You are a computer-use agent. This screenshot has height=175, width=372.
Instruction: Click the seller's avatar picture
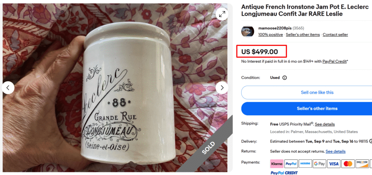point(248,31)
